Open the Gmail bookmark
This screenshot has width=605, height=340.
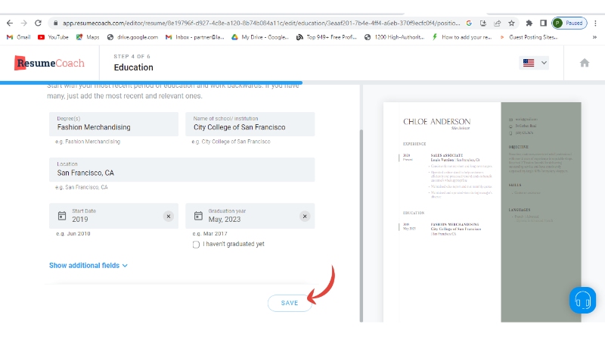18,37
